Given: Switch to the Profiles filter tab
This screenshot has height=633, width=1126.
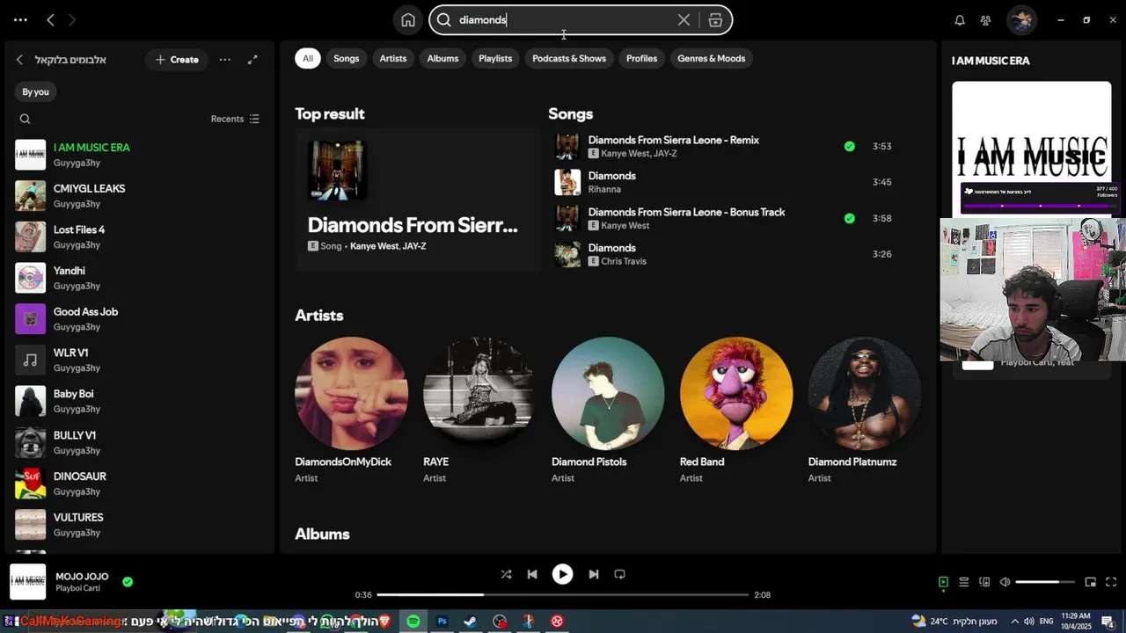Looking at the screenshot, I should [642, 59].
